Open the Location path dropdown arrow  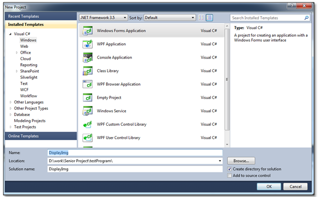(x=220, y=161)
